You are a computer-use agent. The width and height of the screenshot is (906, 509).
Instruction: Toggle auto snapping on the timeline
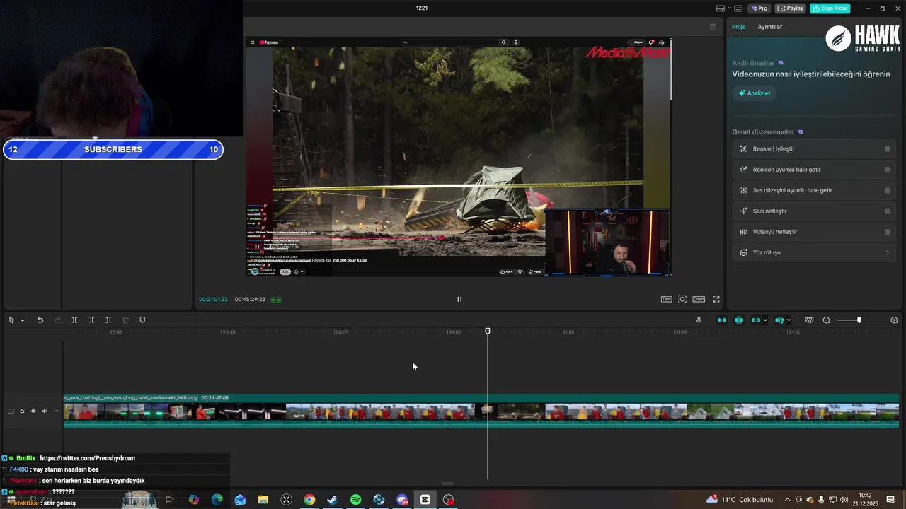click(x=739, y=320)
